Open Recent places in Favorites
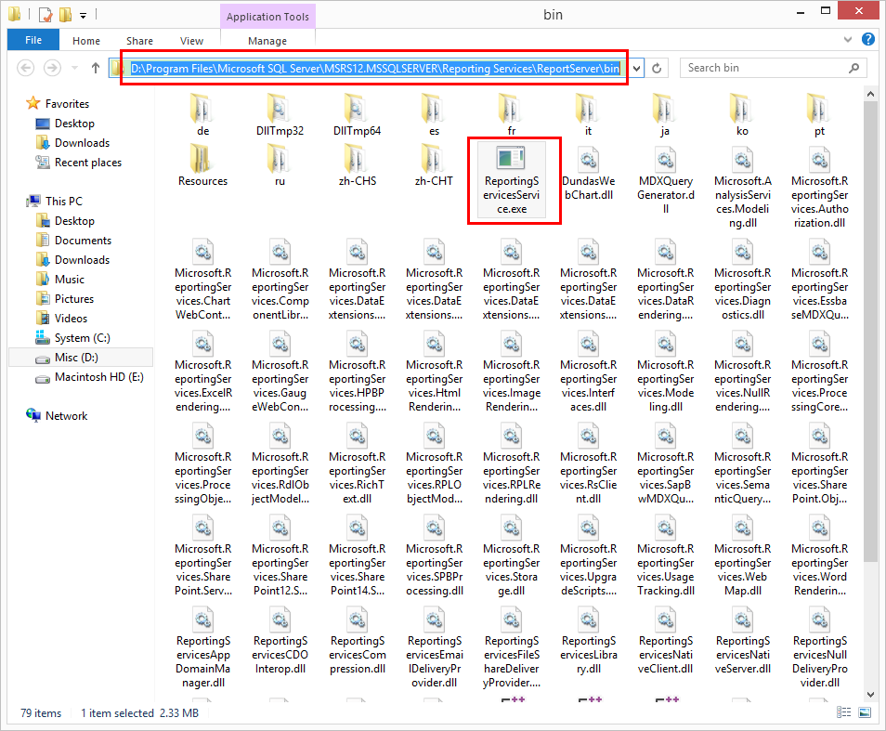The image size is (886, 731). pos(87,163)
